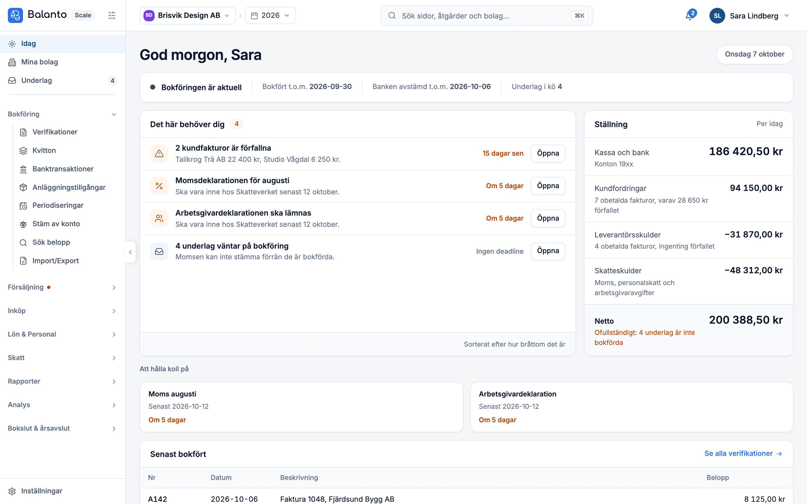Select the Leverantörsskulder row in Ställning
The height and width of the screenshot is (504, 807).
(689, 240)
